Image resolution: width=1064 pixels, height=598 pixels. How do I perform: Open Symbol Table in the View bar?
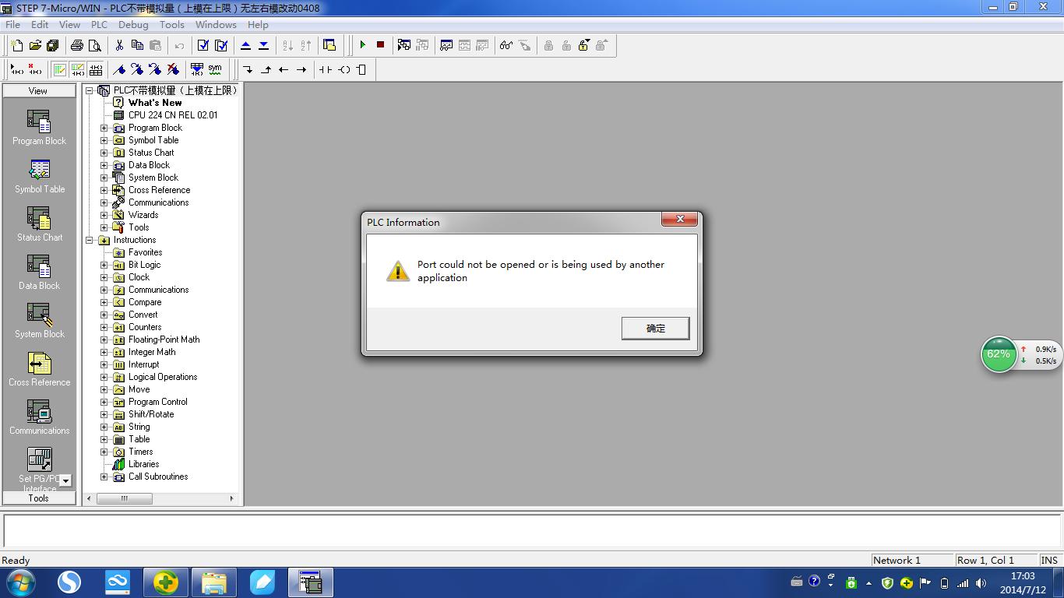39,176
